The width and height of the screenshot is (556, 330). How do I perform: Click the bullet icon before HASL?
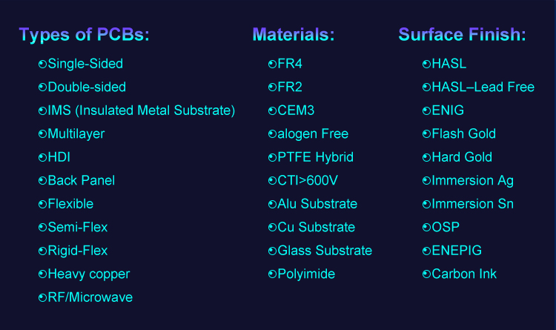tap(426, 65)
